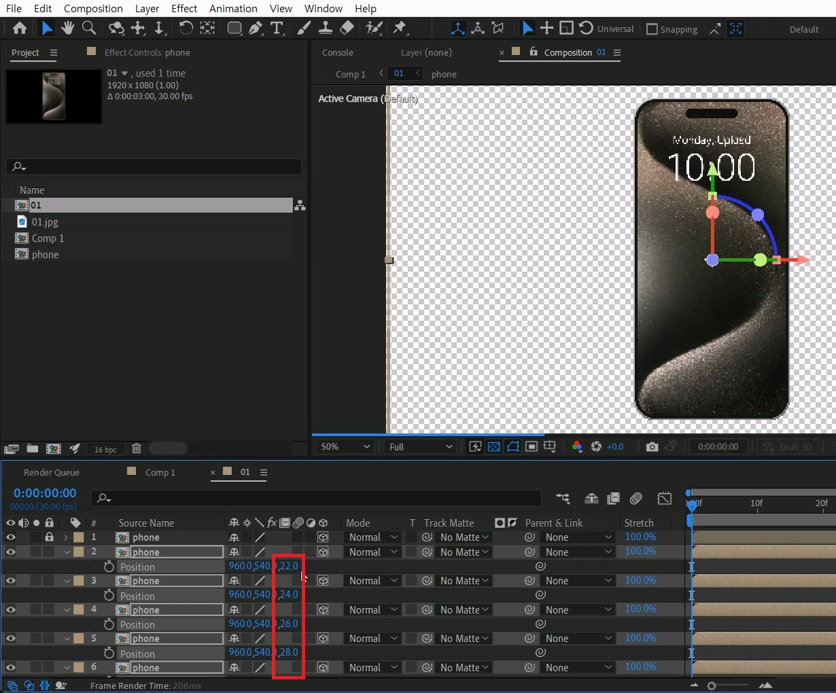The width and height of the screenshot is (836, 693).
Task: Collapse layer 2 phone properties
Action: 67,552
